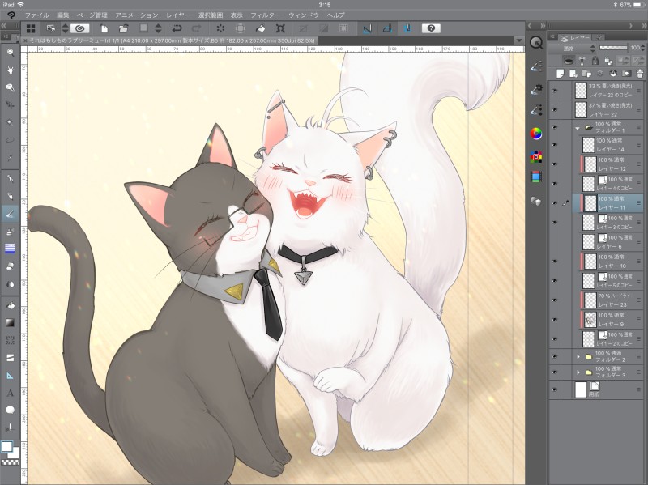648x485 pixels.
Task: Select the lasso Selection area tool
Action: 10,140
